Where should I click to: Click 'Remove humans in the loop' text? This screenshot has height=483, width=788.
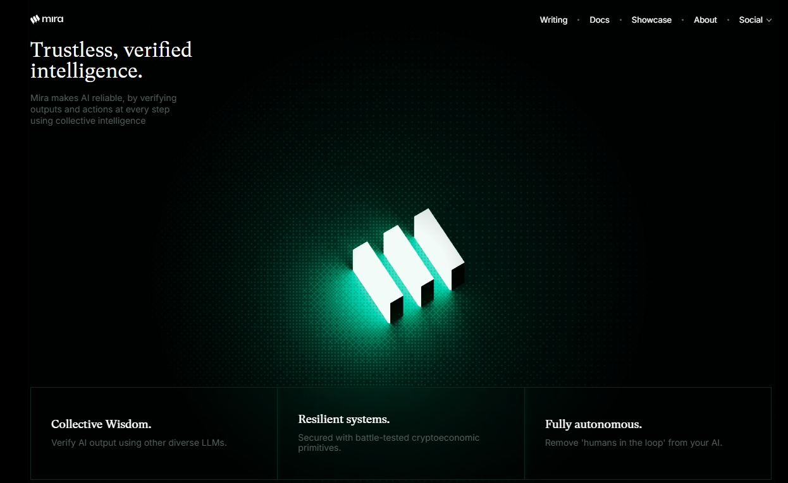tap(634, 443)
